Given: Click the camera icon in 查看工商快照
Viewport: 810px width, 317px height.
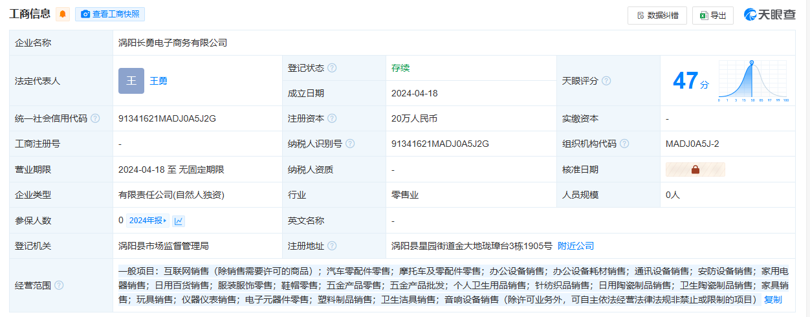Looking at the screenshot, I should coord(85,14).
